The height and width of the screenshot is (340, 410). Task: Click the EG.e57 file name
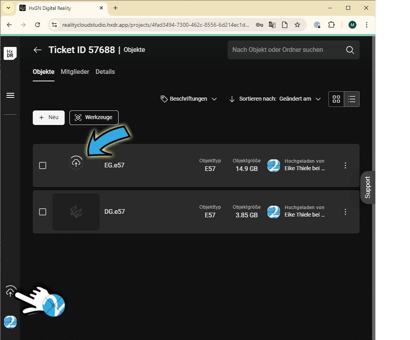pyautogui.click(x=114, y=165)
